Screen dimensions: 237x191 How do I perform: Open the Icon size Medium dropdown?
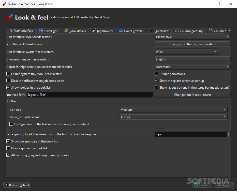173,110
